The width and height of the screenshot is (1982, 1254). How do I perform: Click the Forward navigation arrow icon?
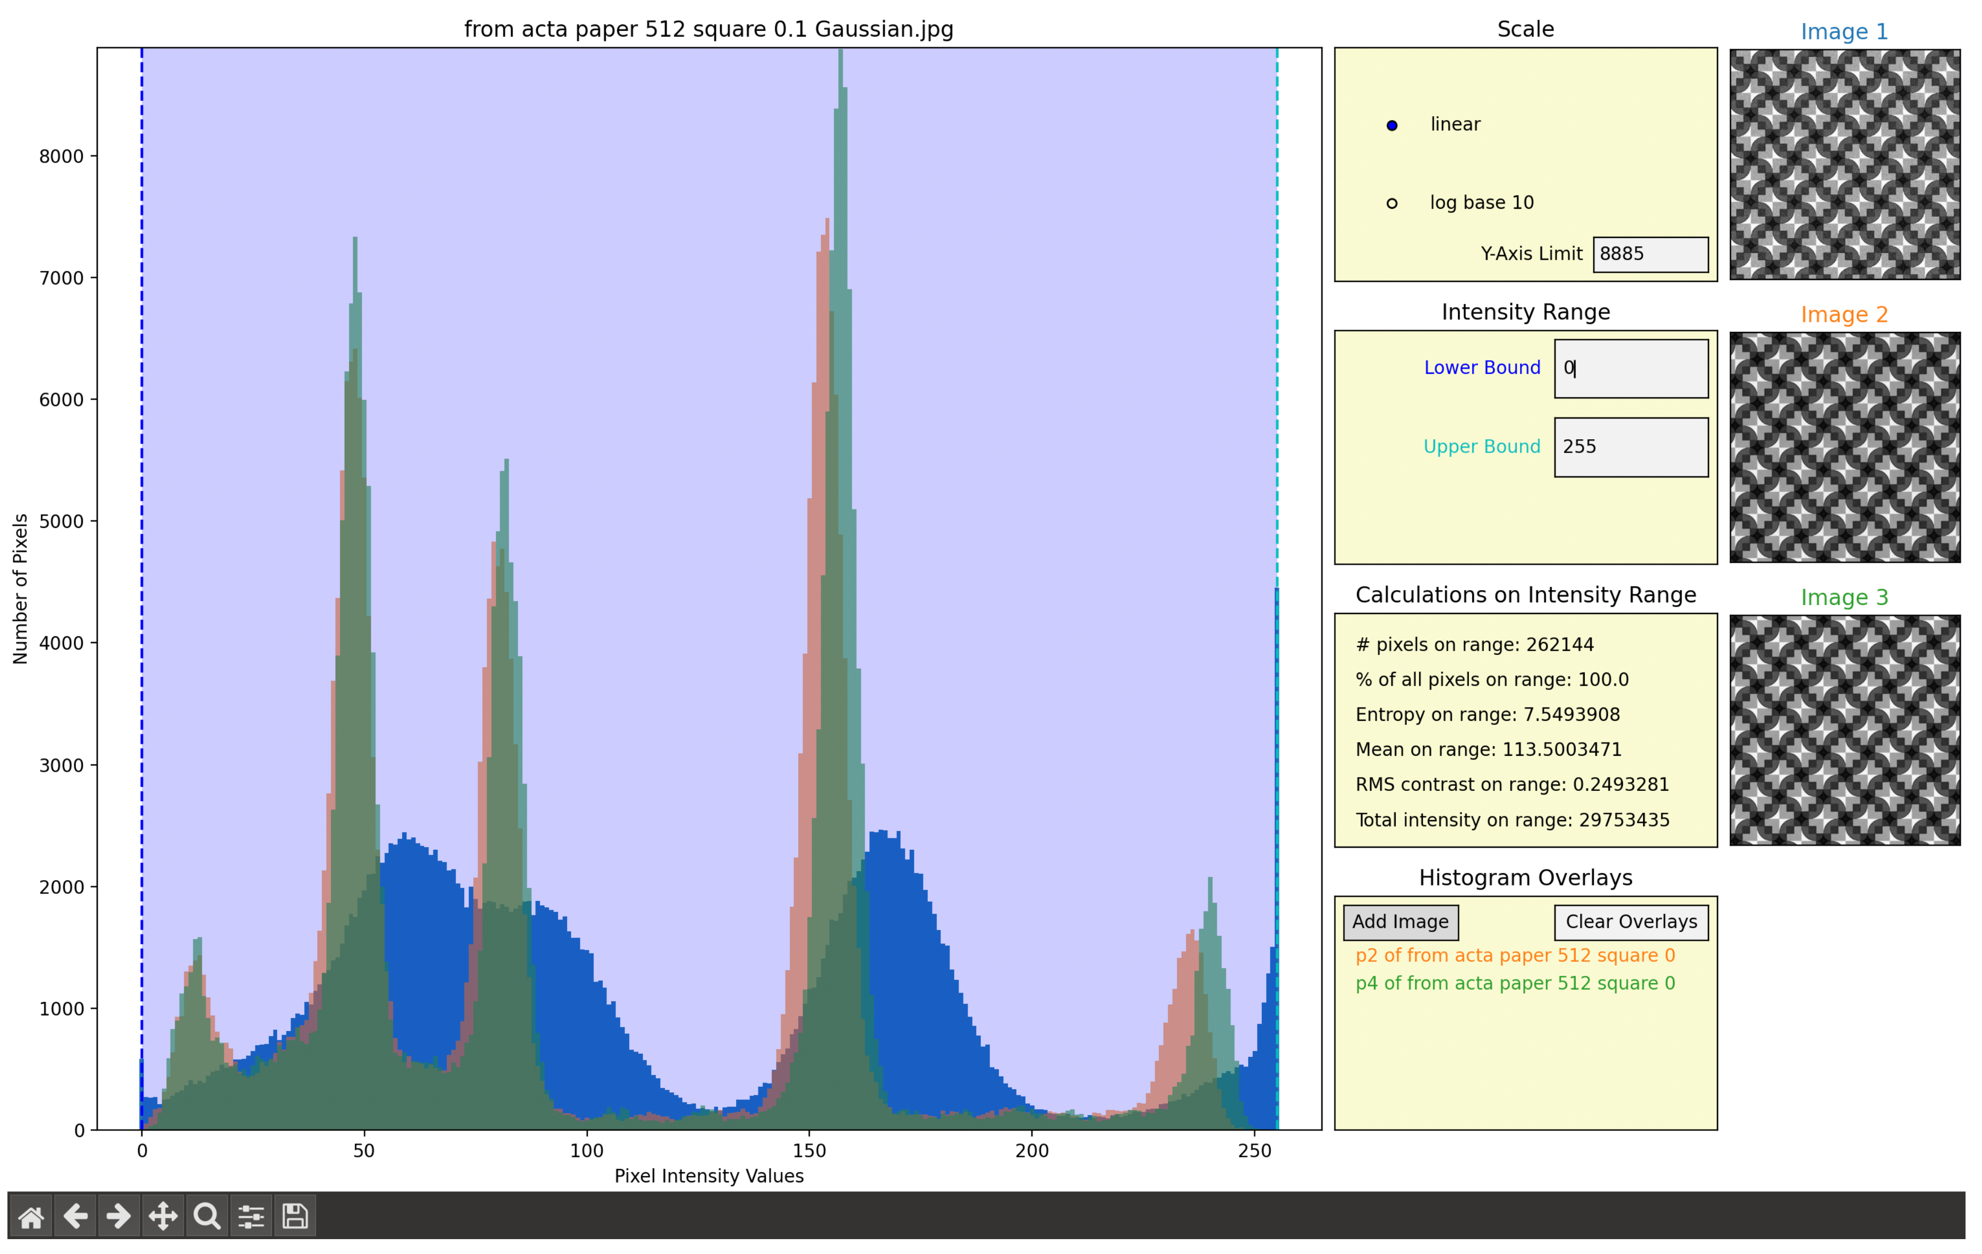click(x=119, y=1215)
